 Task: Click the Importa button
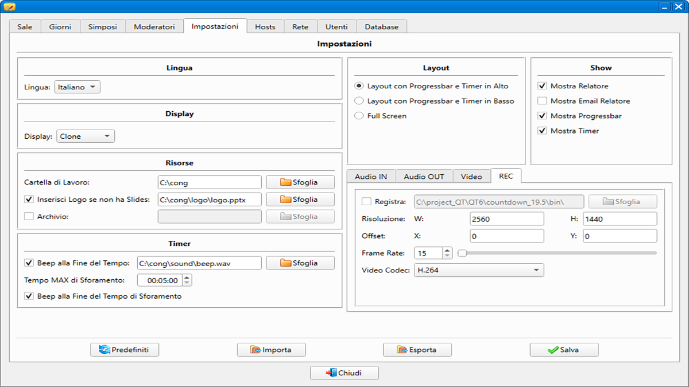(x=272, y=350)
